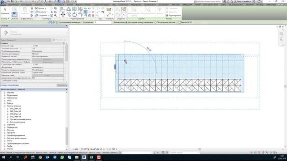Toggle the Group and Associate checkbox
287x161 pixels.
point(57,22)
